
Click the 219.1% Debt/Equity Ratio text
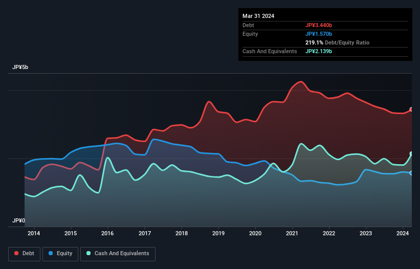tap(337, 42)
